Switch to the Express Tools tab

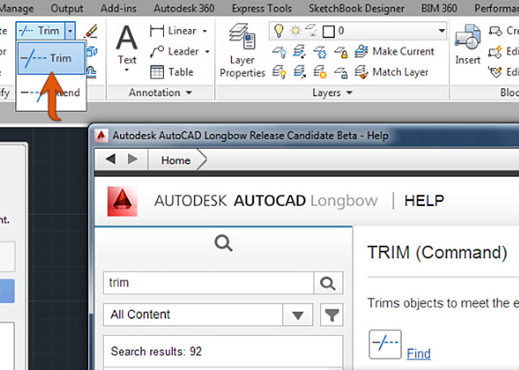click(x=262, y=8)
